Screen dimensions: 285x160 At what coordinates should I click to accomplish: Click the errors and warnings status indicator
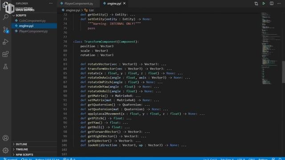(69, 159)
